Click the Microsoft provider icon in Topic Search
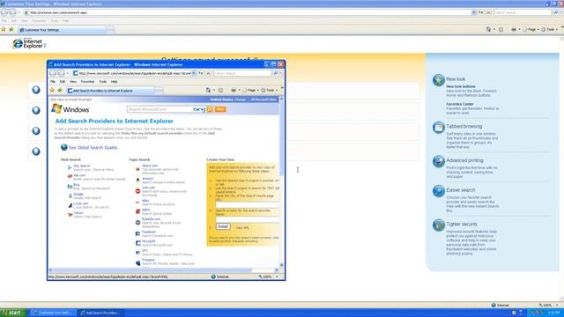The width and height of the screenshot is (564, 317). pos(137,243)
